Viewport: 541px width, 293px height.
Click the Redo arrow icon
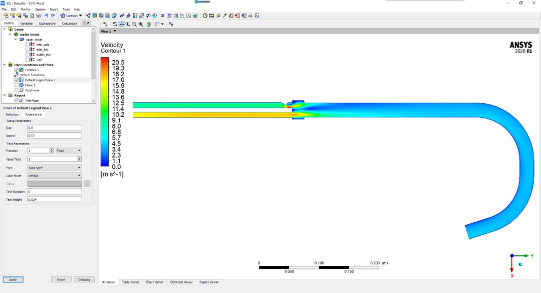click(53, 16)
